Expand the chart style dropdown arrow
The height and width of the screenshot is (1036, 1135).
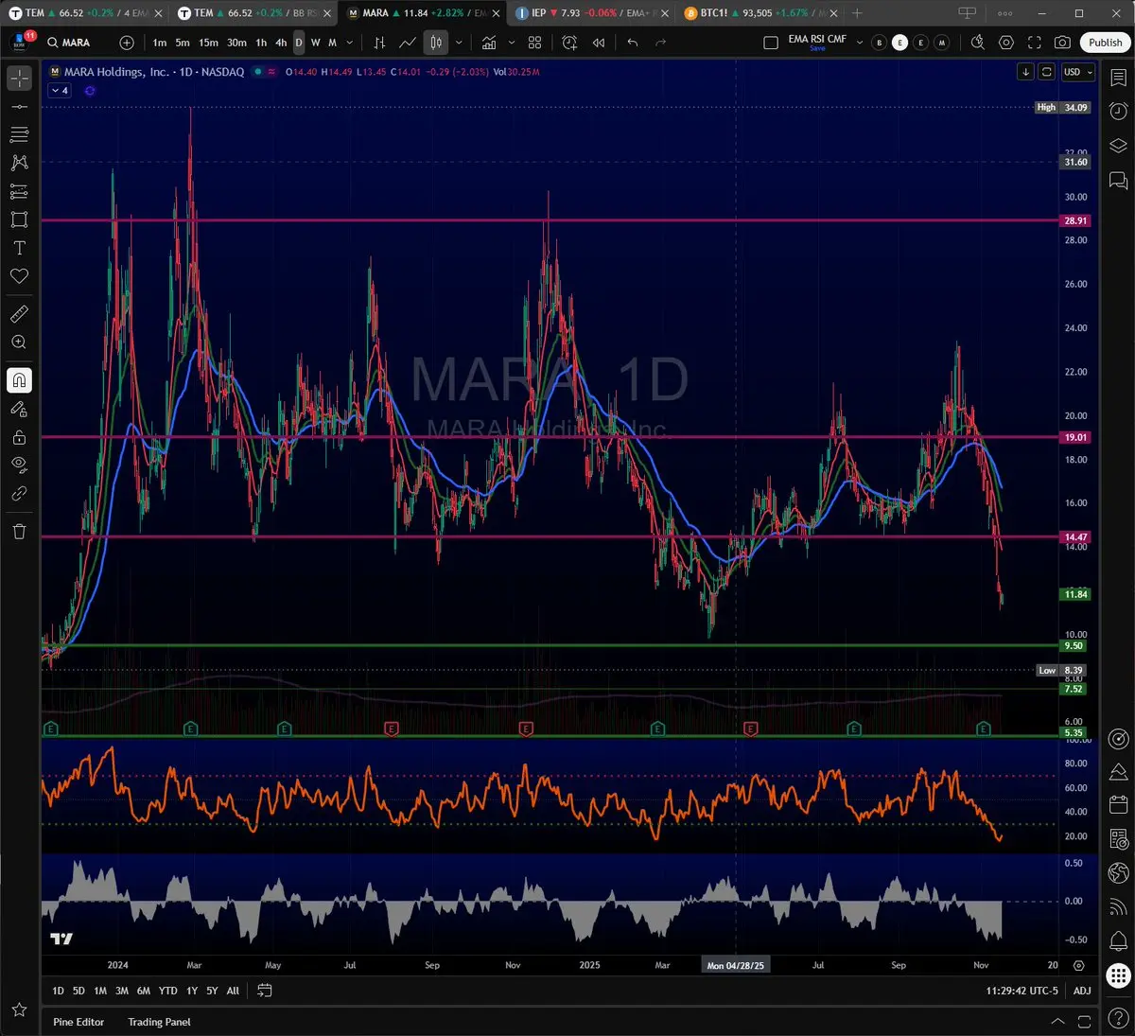[x=460, y=43]
